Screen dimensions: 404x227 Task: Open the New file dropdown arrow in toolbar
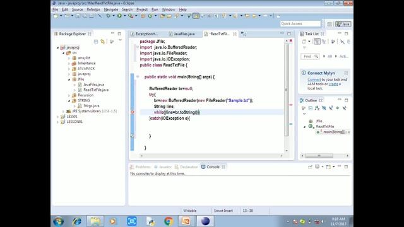(x=61, y=16)
